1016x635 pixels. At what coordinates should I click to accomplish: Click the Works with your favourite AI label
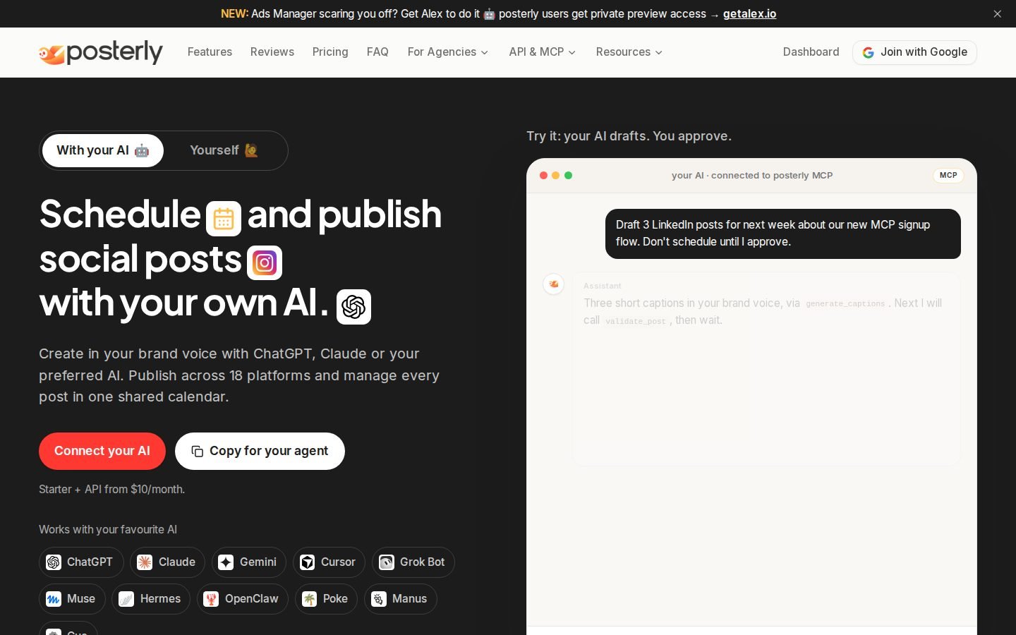[108, 529]
